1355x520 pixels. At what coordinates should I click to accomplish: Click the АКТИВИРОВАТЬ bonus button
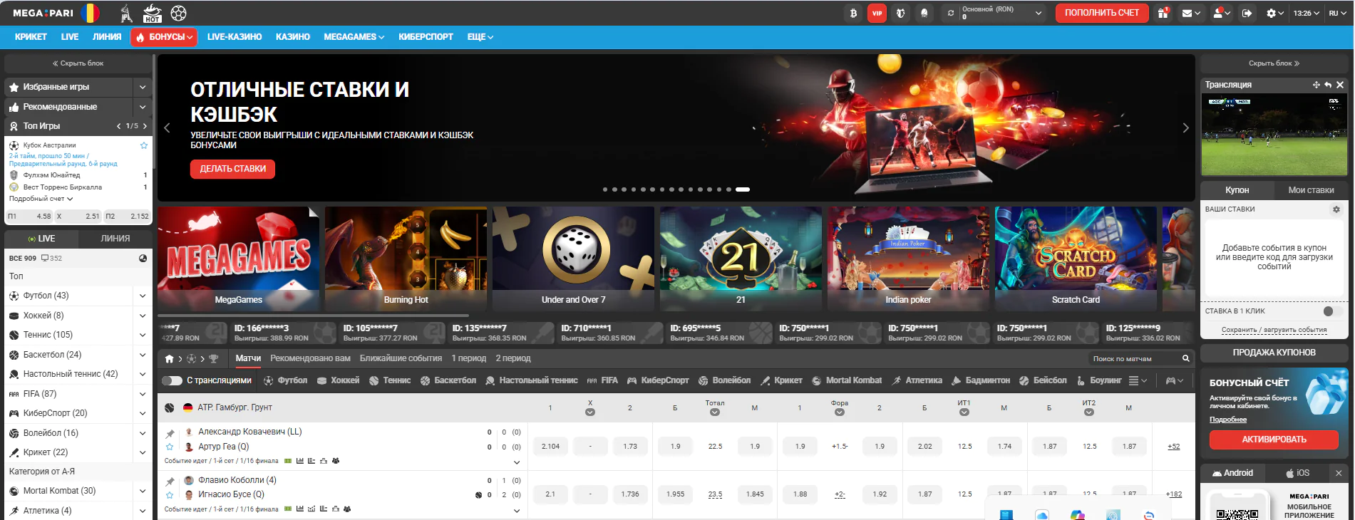click(1274, 440)
